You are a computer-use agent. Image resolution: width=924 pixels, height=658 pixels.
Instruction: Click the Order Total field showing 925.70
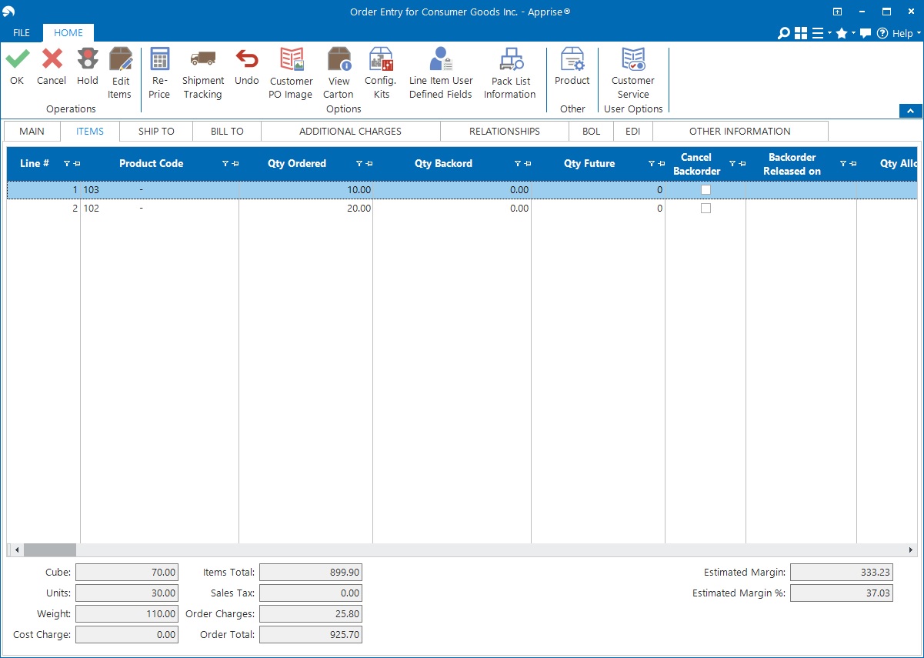tap(311, 635)
